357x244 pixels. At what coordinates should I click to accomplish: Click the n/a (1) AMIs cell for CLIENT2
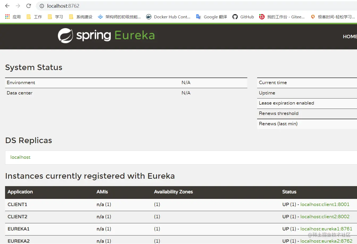104,217
